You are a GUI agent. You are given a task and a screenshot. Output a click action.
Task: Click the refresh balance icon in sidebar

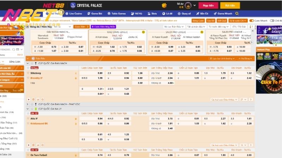(14, 50)
